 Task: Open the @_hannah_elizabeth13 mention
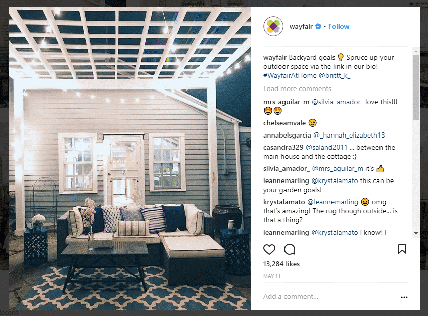click(349, 135)
